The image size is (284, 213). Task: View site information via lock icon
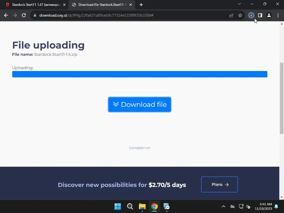(35, 16)
